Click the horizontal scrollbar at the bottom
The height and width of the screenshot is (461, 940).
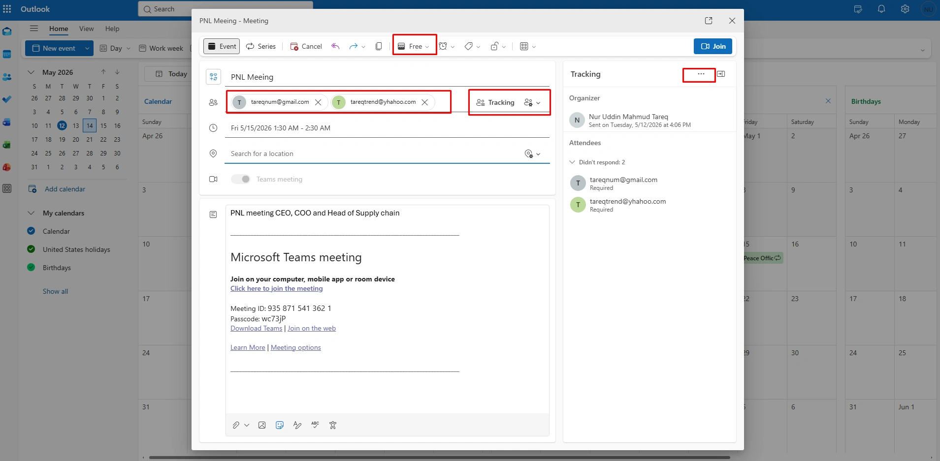(439, 458)
